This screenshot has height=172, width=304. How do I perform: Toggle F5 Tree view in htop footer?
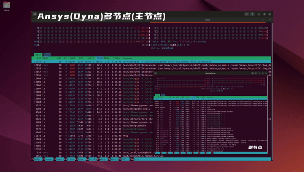pos(80,159)
